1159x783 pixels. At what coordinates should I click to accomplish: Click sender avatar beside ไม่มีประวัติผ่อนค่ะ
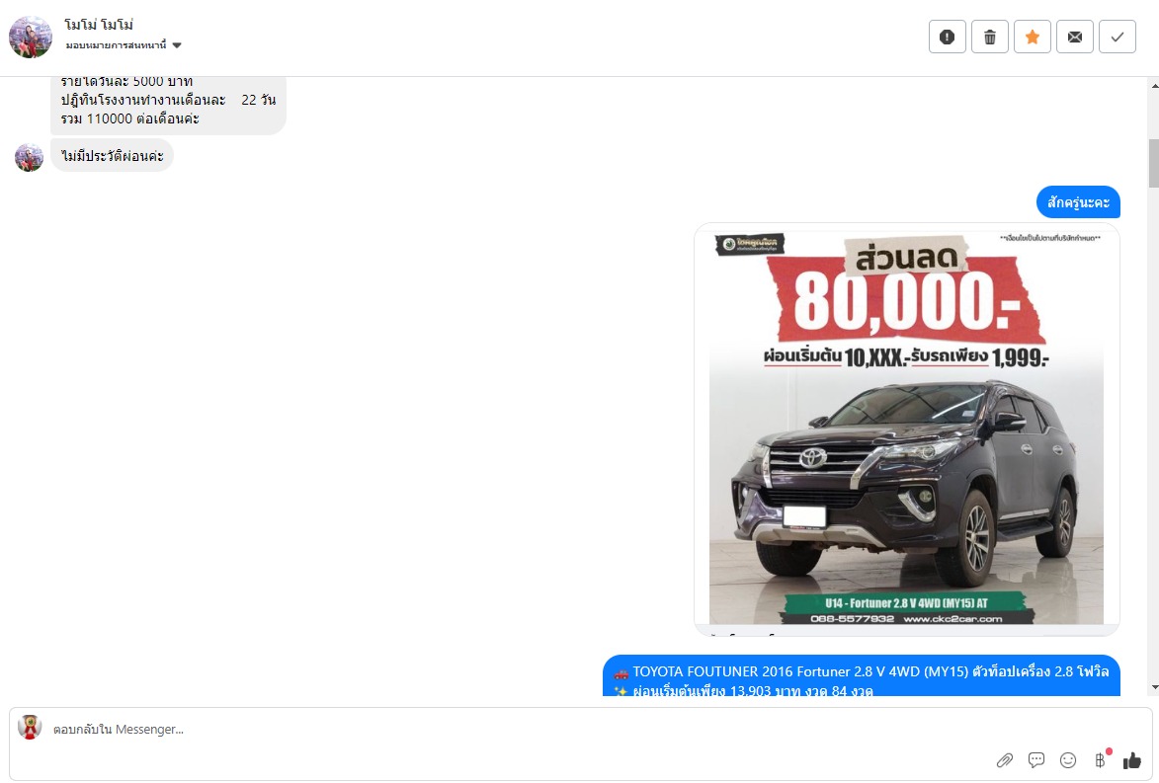29,158
